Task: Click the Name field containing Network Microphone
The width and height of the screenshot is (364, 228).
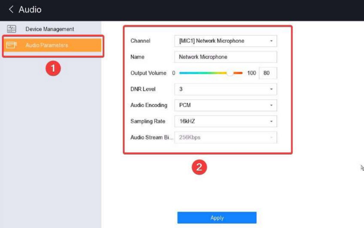Action: [x=225, y=57]
